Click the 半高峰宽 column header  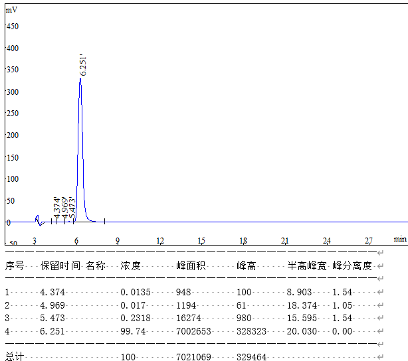coord(306,266)
